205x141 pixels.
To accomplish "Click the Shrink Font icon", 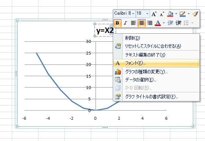I will 162,14.
